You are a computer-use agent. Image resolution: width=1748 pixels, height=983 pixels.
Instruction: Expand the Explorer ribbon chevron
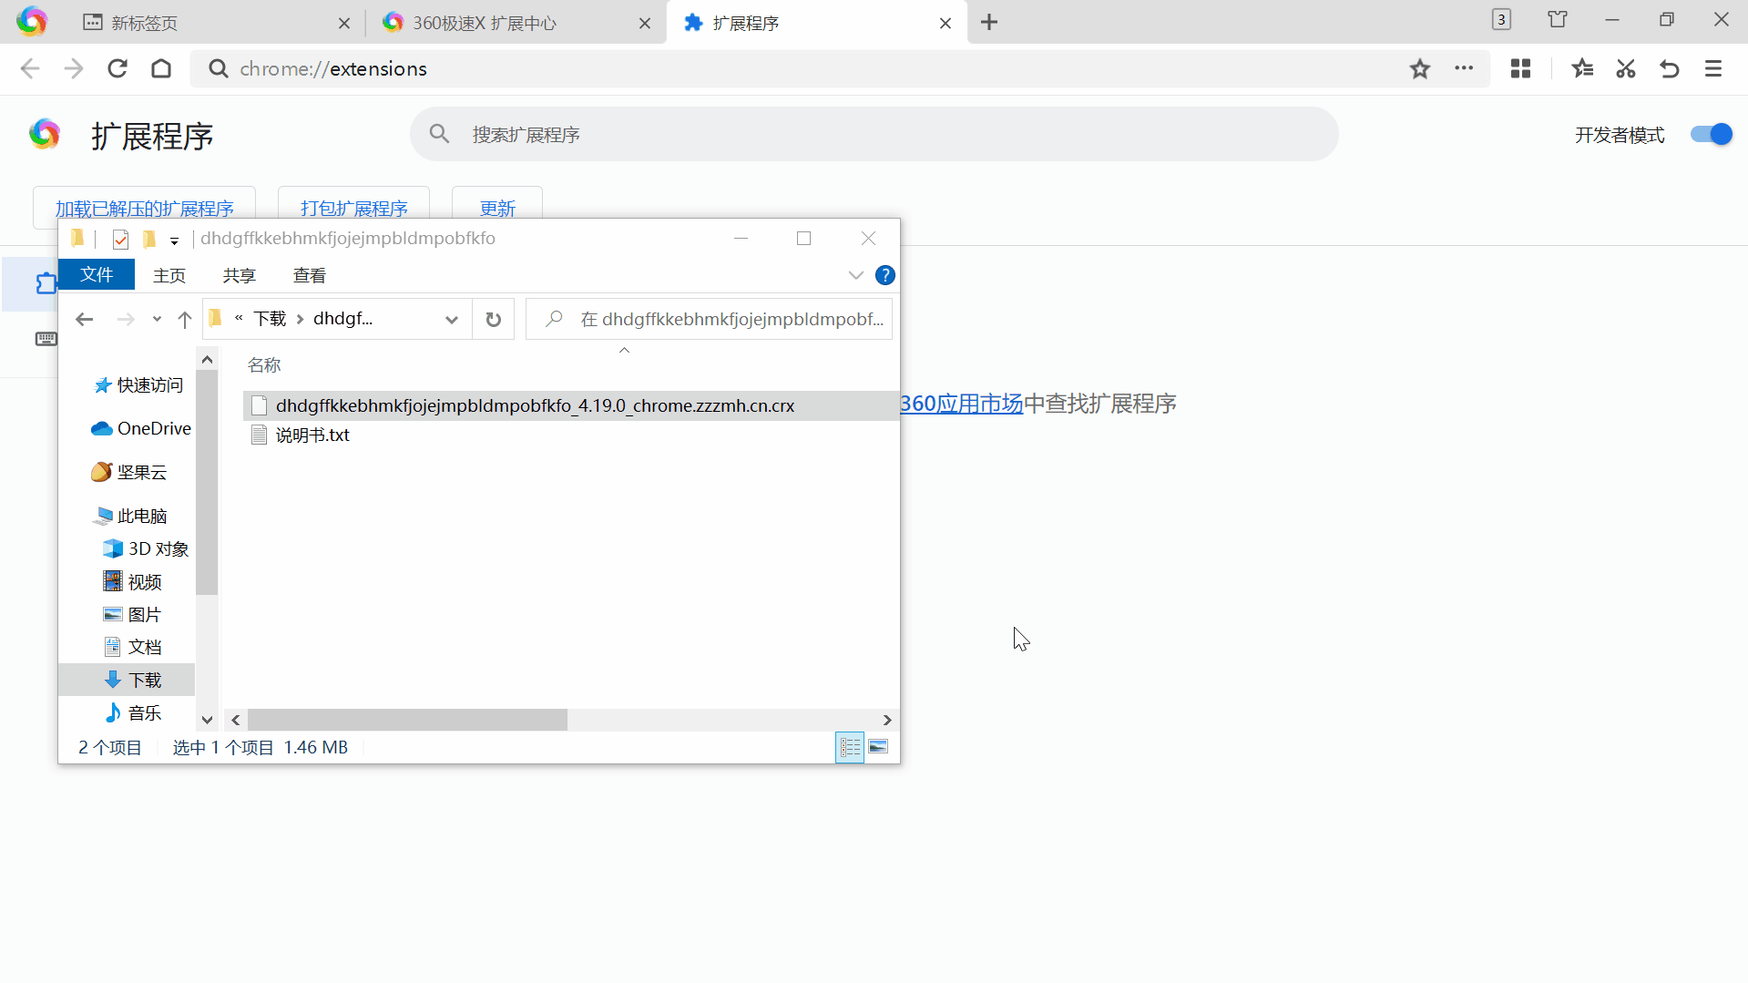pyautogui.click(x=855, y=275)
